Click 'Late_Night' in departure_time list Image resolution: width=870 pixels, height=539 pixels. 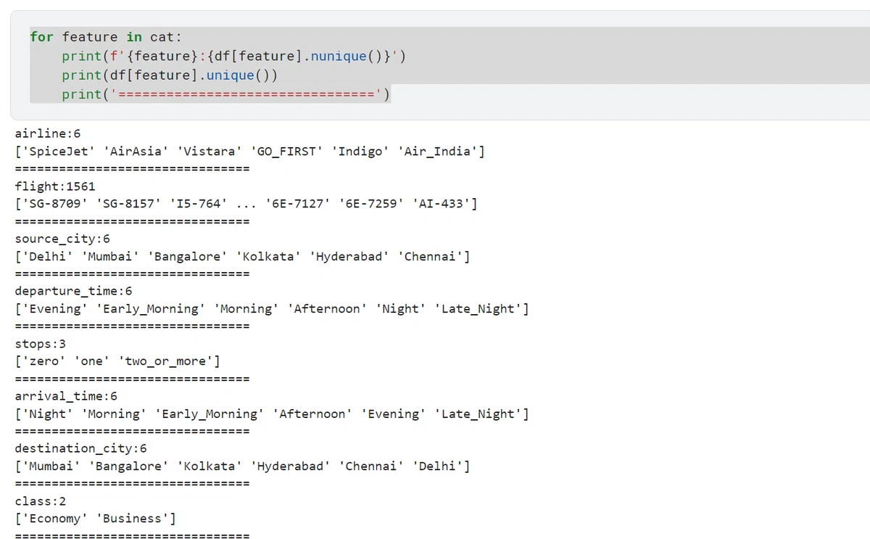pyautogui.click(x=478, y=309)
